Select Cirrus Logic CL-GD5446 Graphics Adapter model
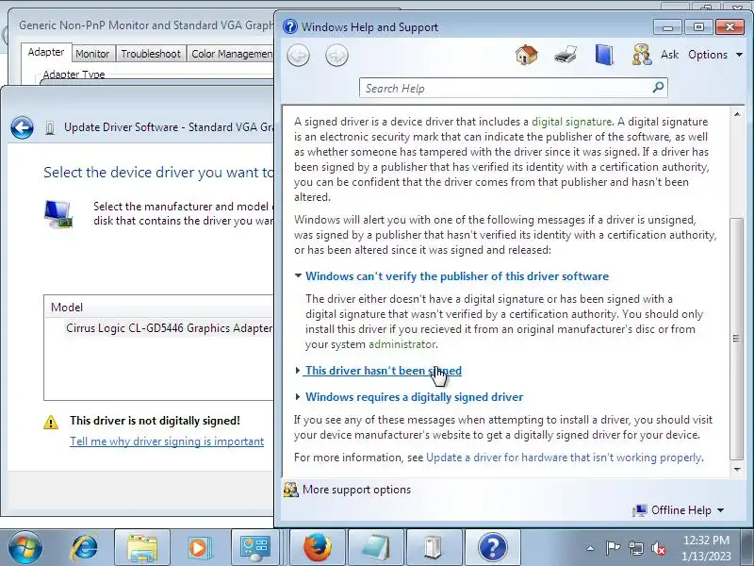The image size is (754, 566). click(x=169, y=328)
